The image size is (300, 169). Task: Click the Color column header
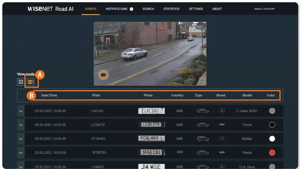tap(271, 95)
